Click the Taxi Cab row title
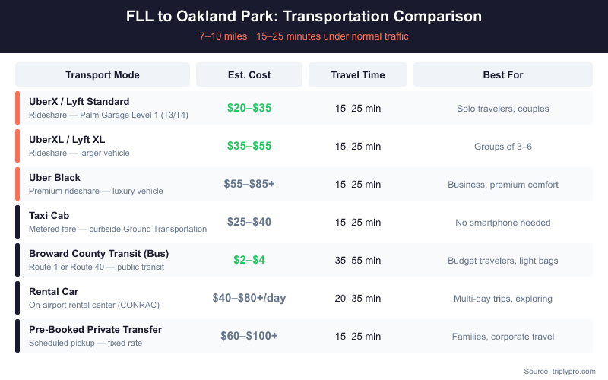The image size is (608, 380). tap(49, 216)
